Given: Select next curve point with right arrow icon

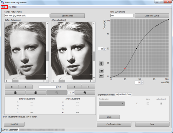Looking at the screenshot, I should [101, 76].
